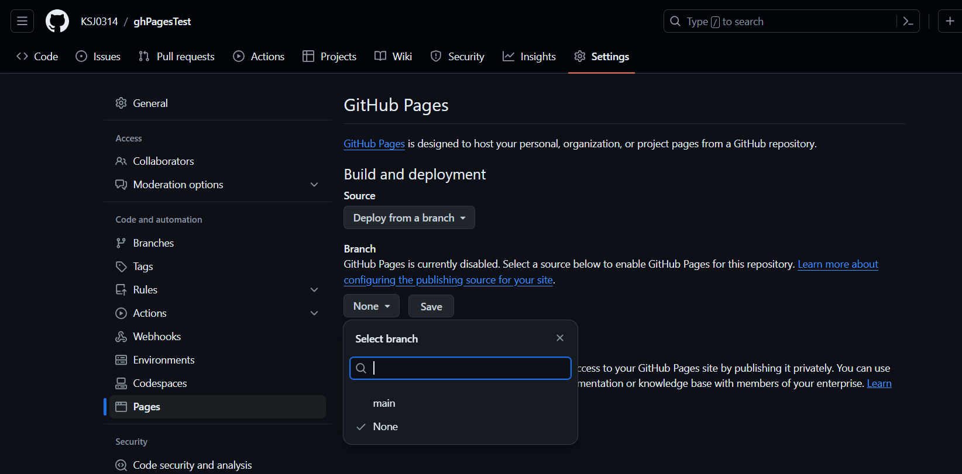Click the Projects tab table icon
Screen dimensions: 962x474
[308, 57]
